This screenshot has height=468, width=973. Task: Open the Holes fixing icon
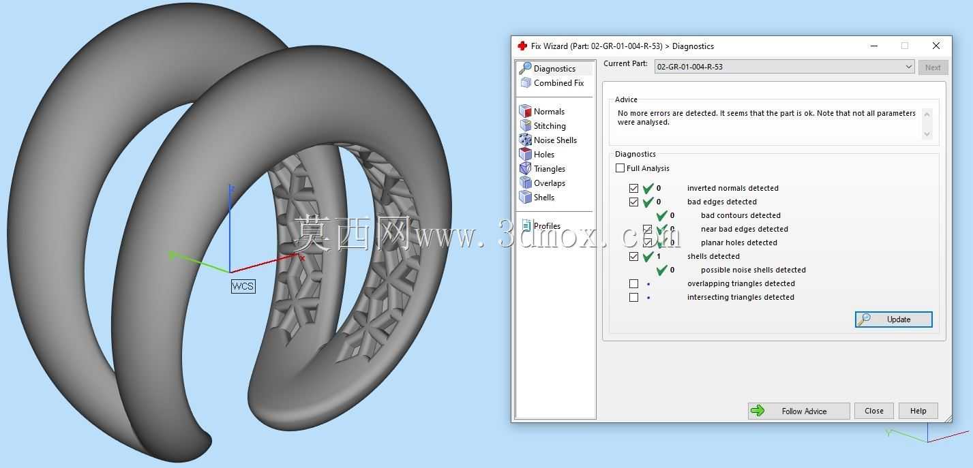[525, 154]
